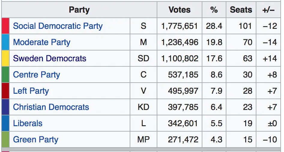Click the Moderate Party link
Viewport: 284px width, 152px height.
[41, 42]
